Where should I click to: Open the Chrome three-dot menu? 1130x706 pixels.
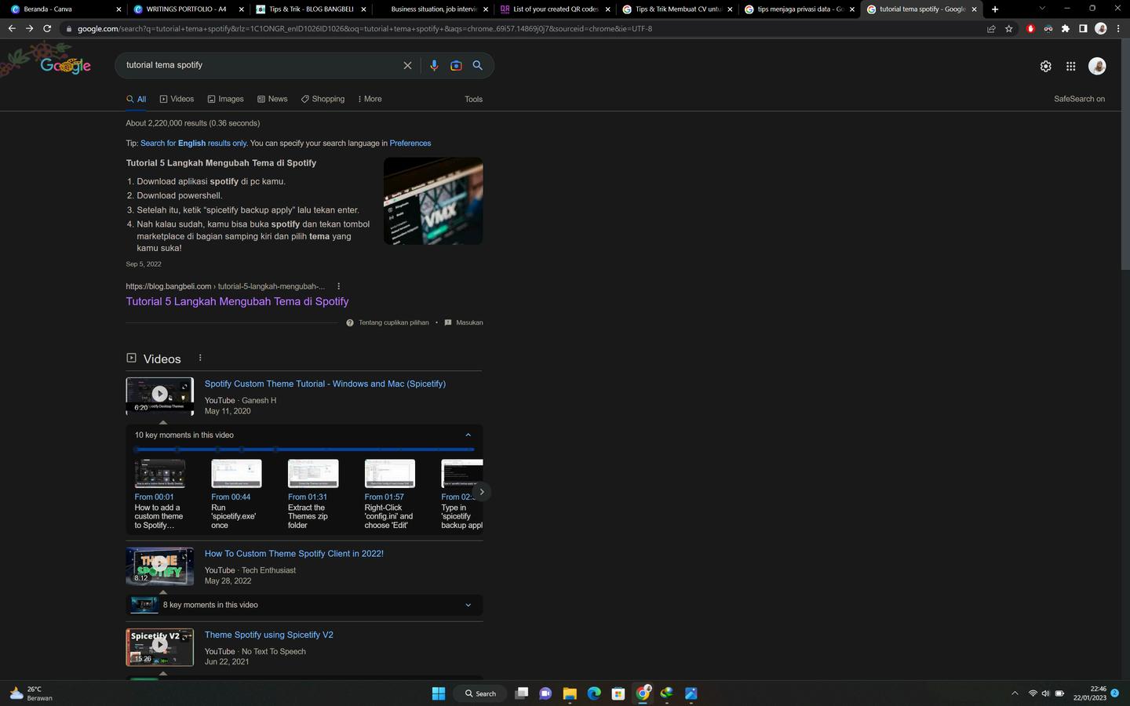pyautogui.click(x=1118, y=29)
